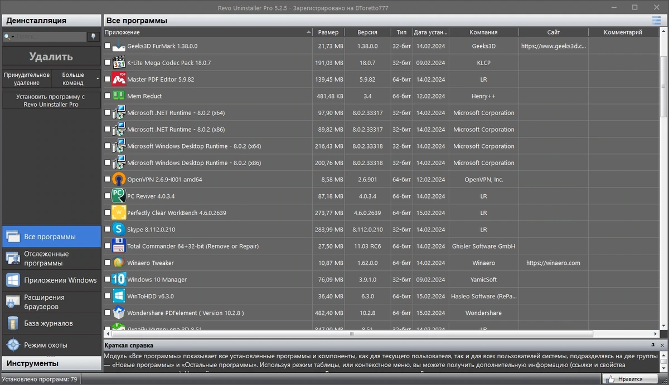
Task: Click the Total Commander floppy icon
Action: (119, 246)
